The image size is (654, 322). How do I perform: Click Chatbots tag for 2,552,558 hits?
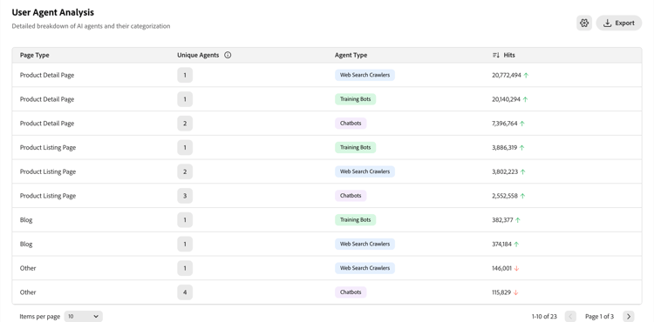(351, 196)
